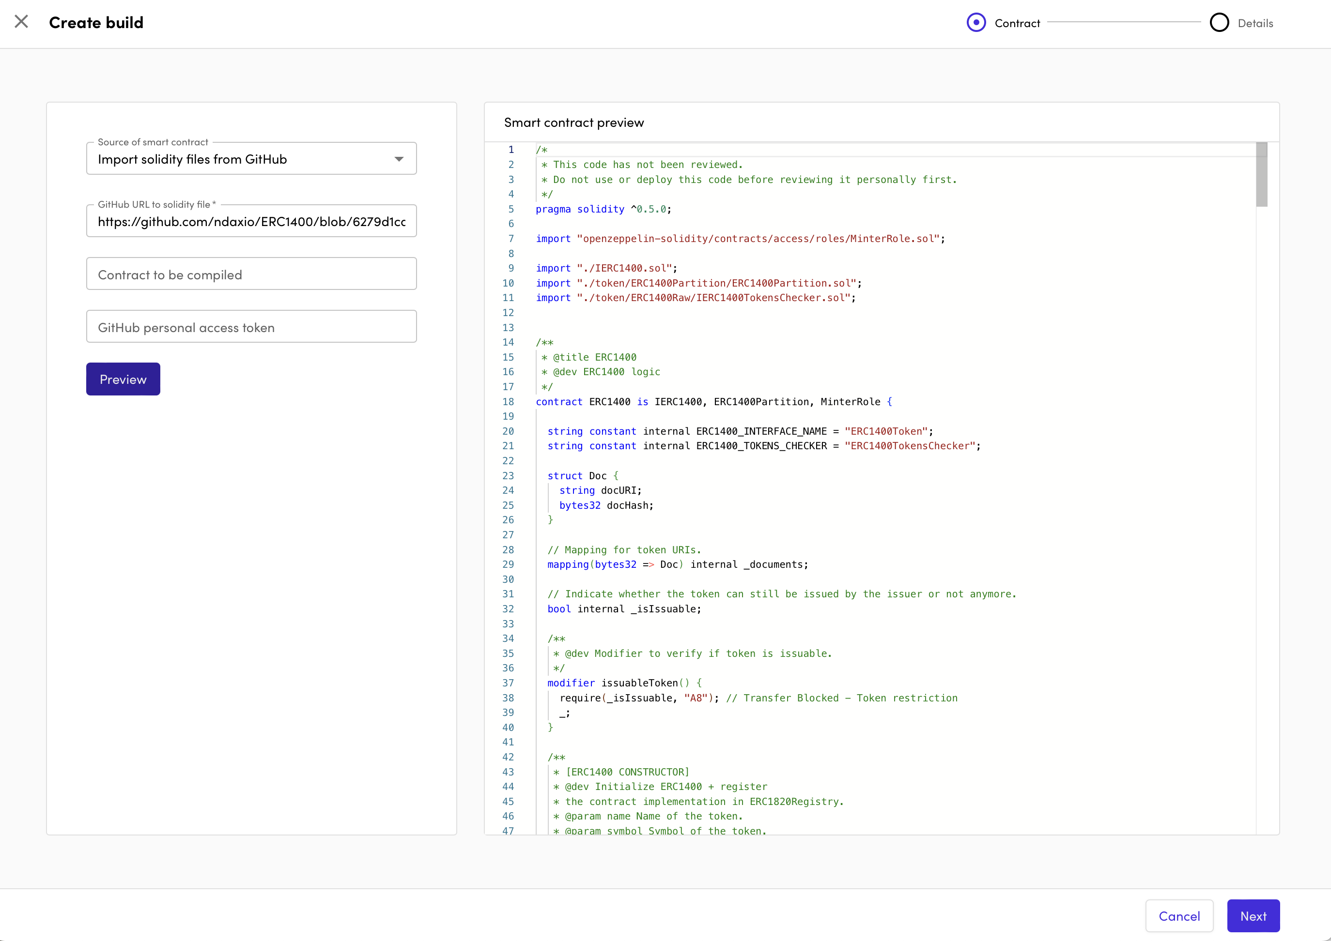Focus the Contract to be compiled field

pyautogui.click(x=251, y=274)
